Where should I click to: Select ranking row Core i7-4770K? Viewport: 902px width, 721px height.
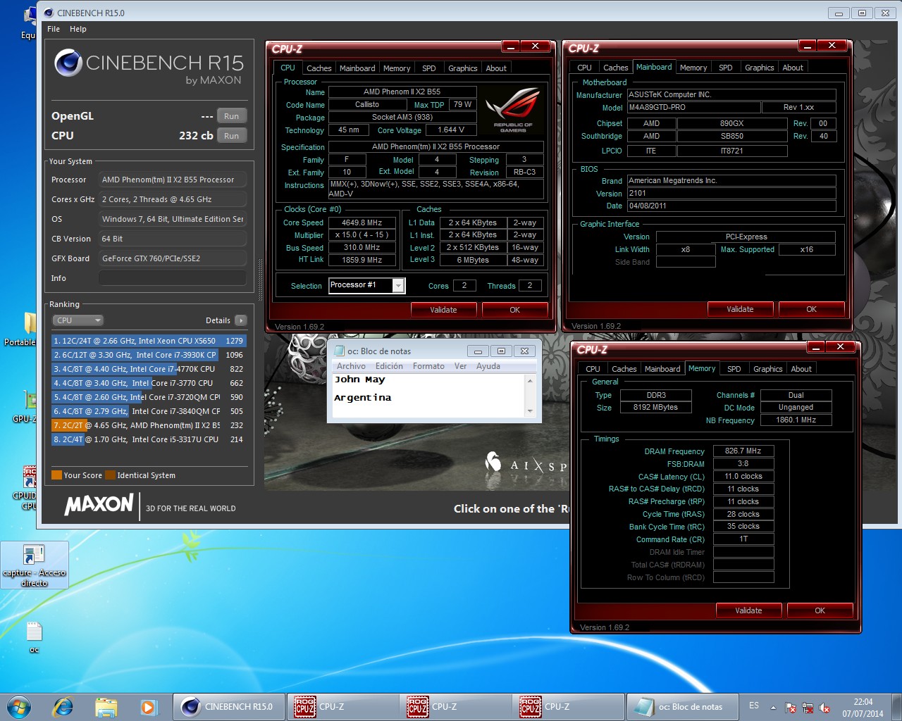(x=149, y=369)
